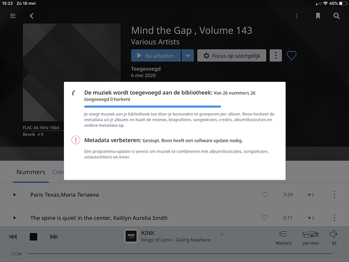Skip to the next track

click(x=54, y=237)
